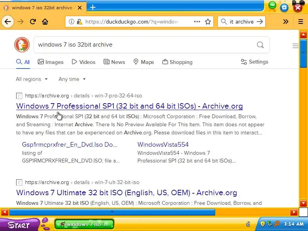This screenshot has width=308, height=231.
Task: Reload the page with the refresh icon
Action: pos(33,22)
